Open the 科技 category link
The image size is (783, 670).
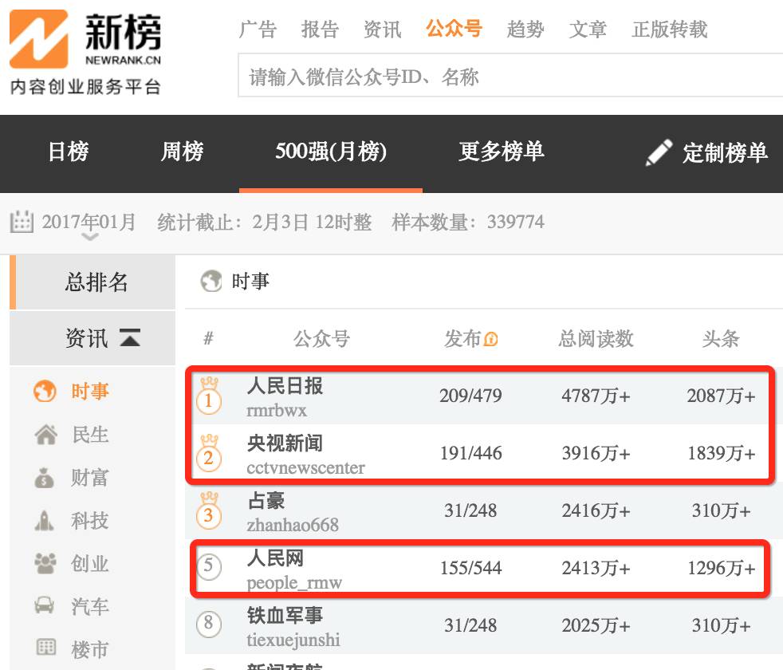point(90,521)
